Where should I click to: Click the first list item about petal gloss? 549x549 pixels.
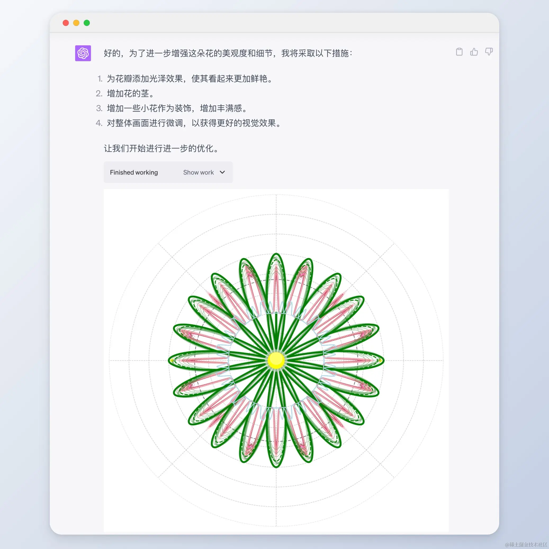tap(190, 79)
